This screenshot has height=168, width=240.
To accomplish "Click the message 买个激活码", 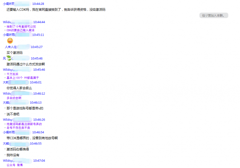I will pos(15,53).
